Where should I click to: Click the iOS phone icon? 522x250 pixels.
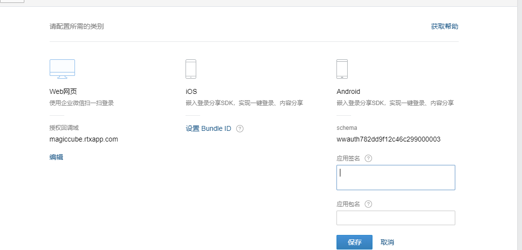pyautogui.click(x=191, y=69)
